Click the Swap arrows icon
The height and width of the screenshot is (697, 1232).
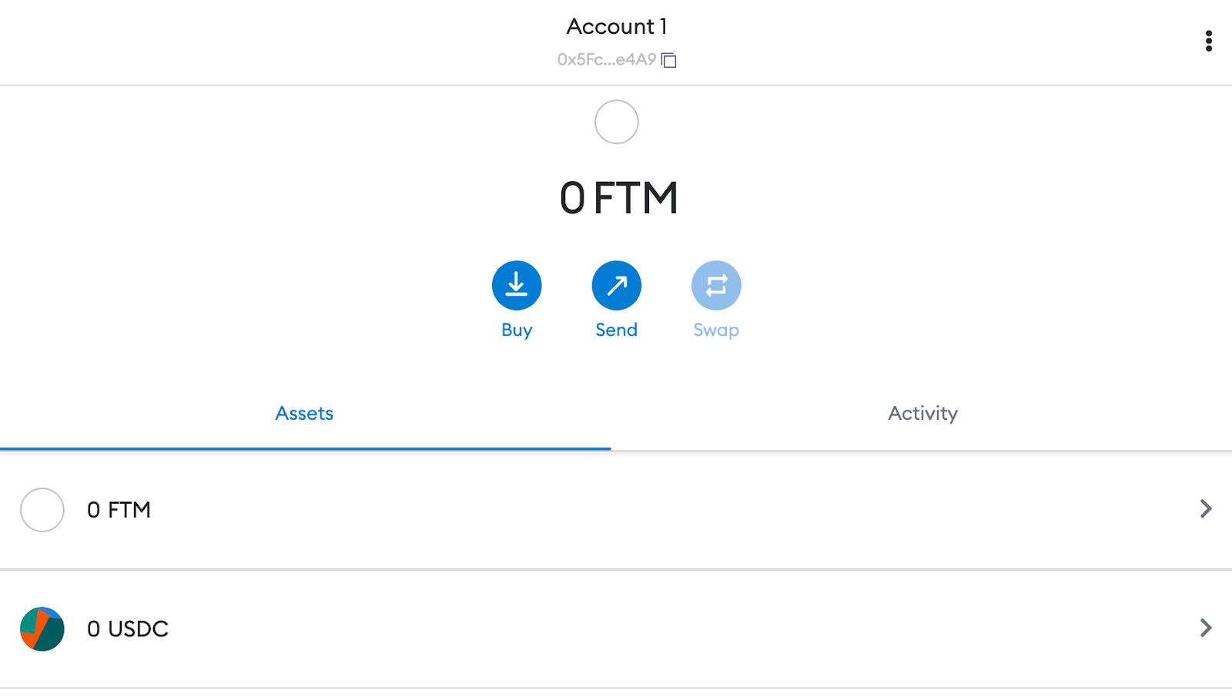[x=716, y=286]
